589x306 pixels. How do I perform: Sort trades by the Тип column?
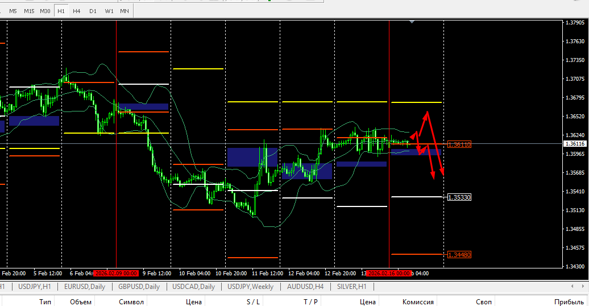pos(45,302)
